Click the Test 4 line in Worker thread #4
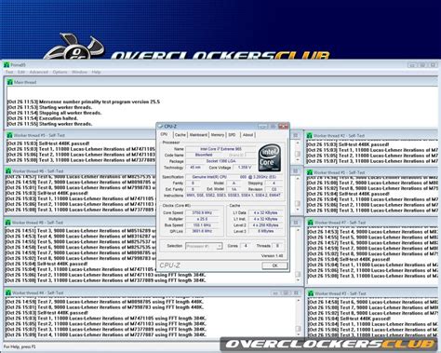The width and height of the screenshot is (441, 353). [106, 335]
